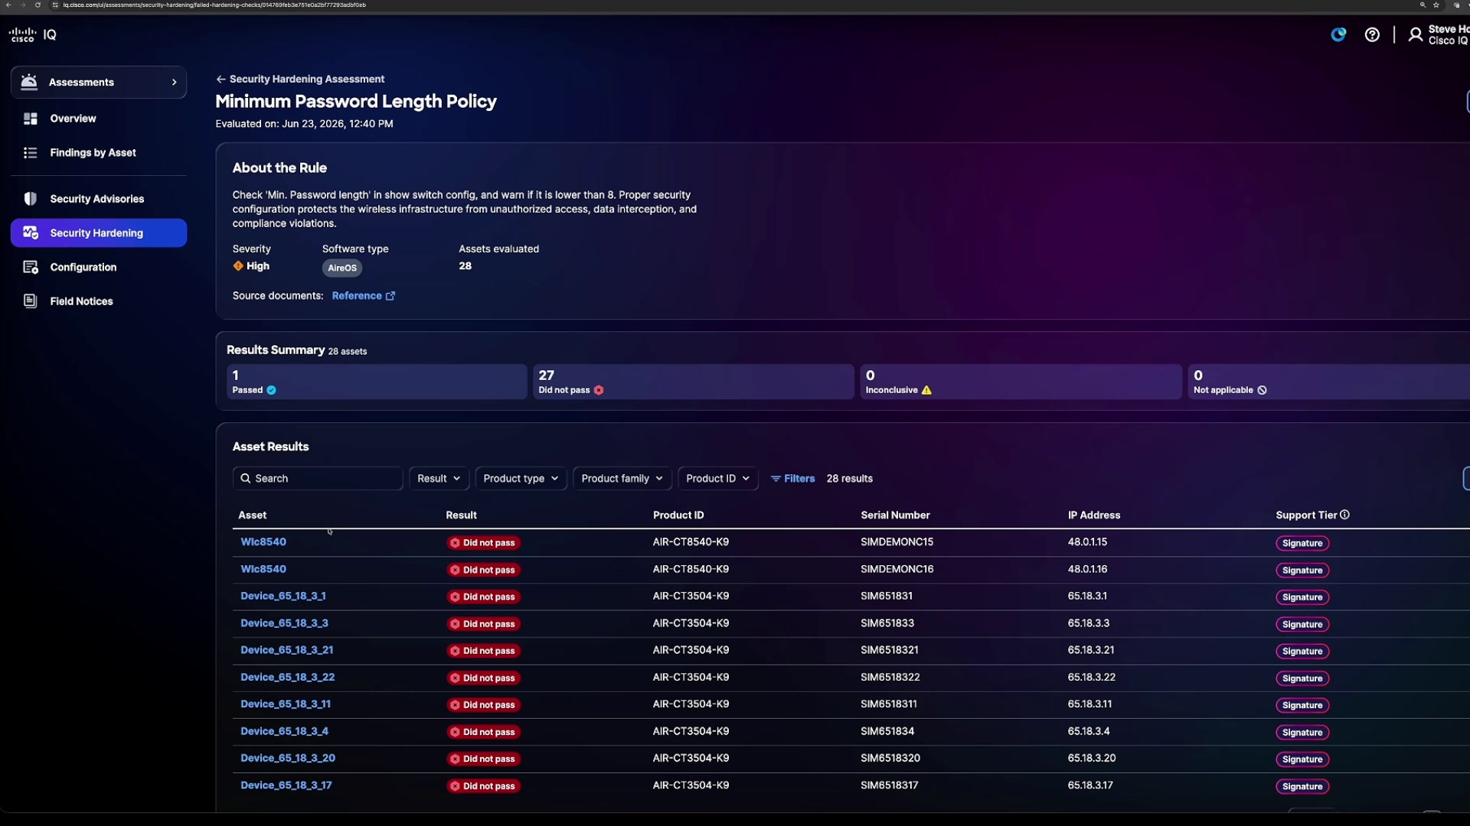Click the browser bookmark star icon
The image size is (1470, 826).
point(1436,5)
